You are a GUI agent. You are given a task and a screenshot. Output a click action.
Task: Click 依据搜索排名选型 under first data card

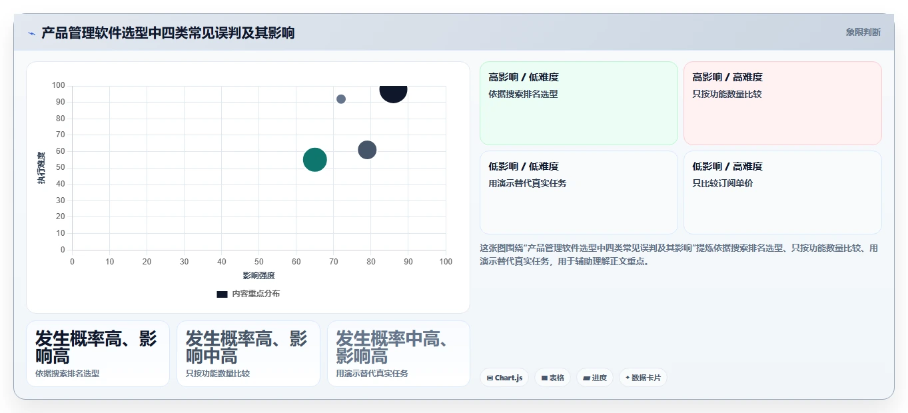tap(67, 374)
